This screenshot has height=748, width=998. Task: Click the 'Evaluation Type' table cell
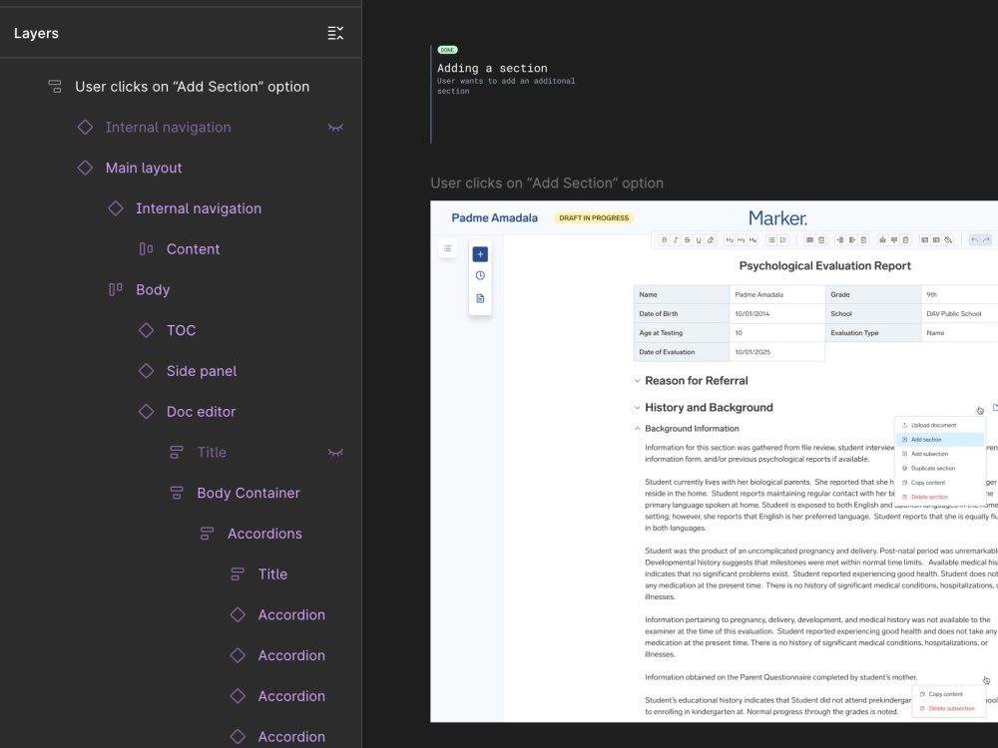click(x=872, y=333)
